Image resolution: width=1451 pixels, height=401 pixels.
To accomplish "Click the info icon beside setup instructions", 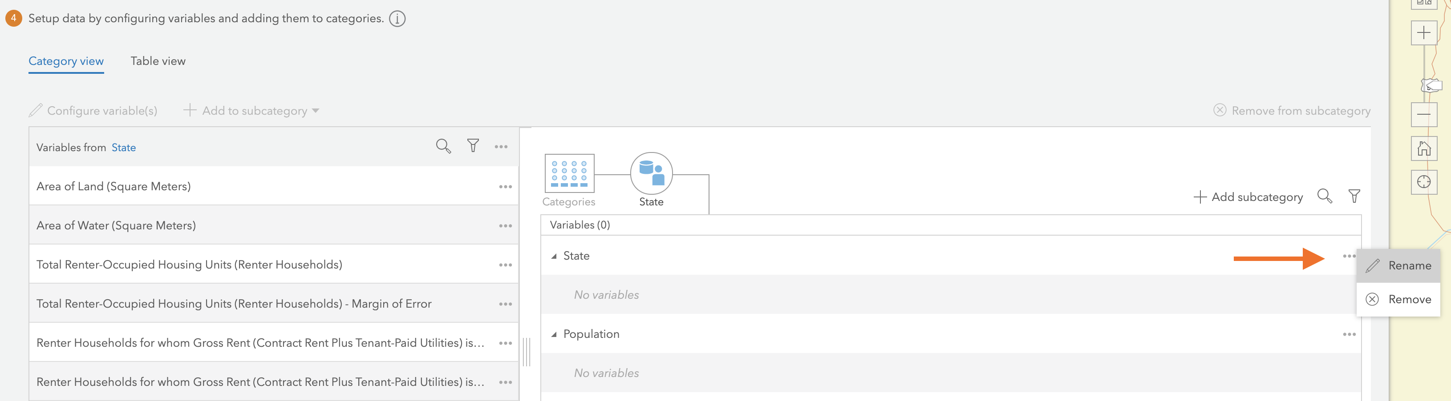I will (x=397, y=19).
